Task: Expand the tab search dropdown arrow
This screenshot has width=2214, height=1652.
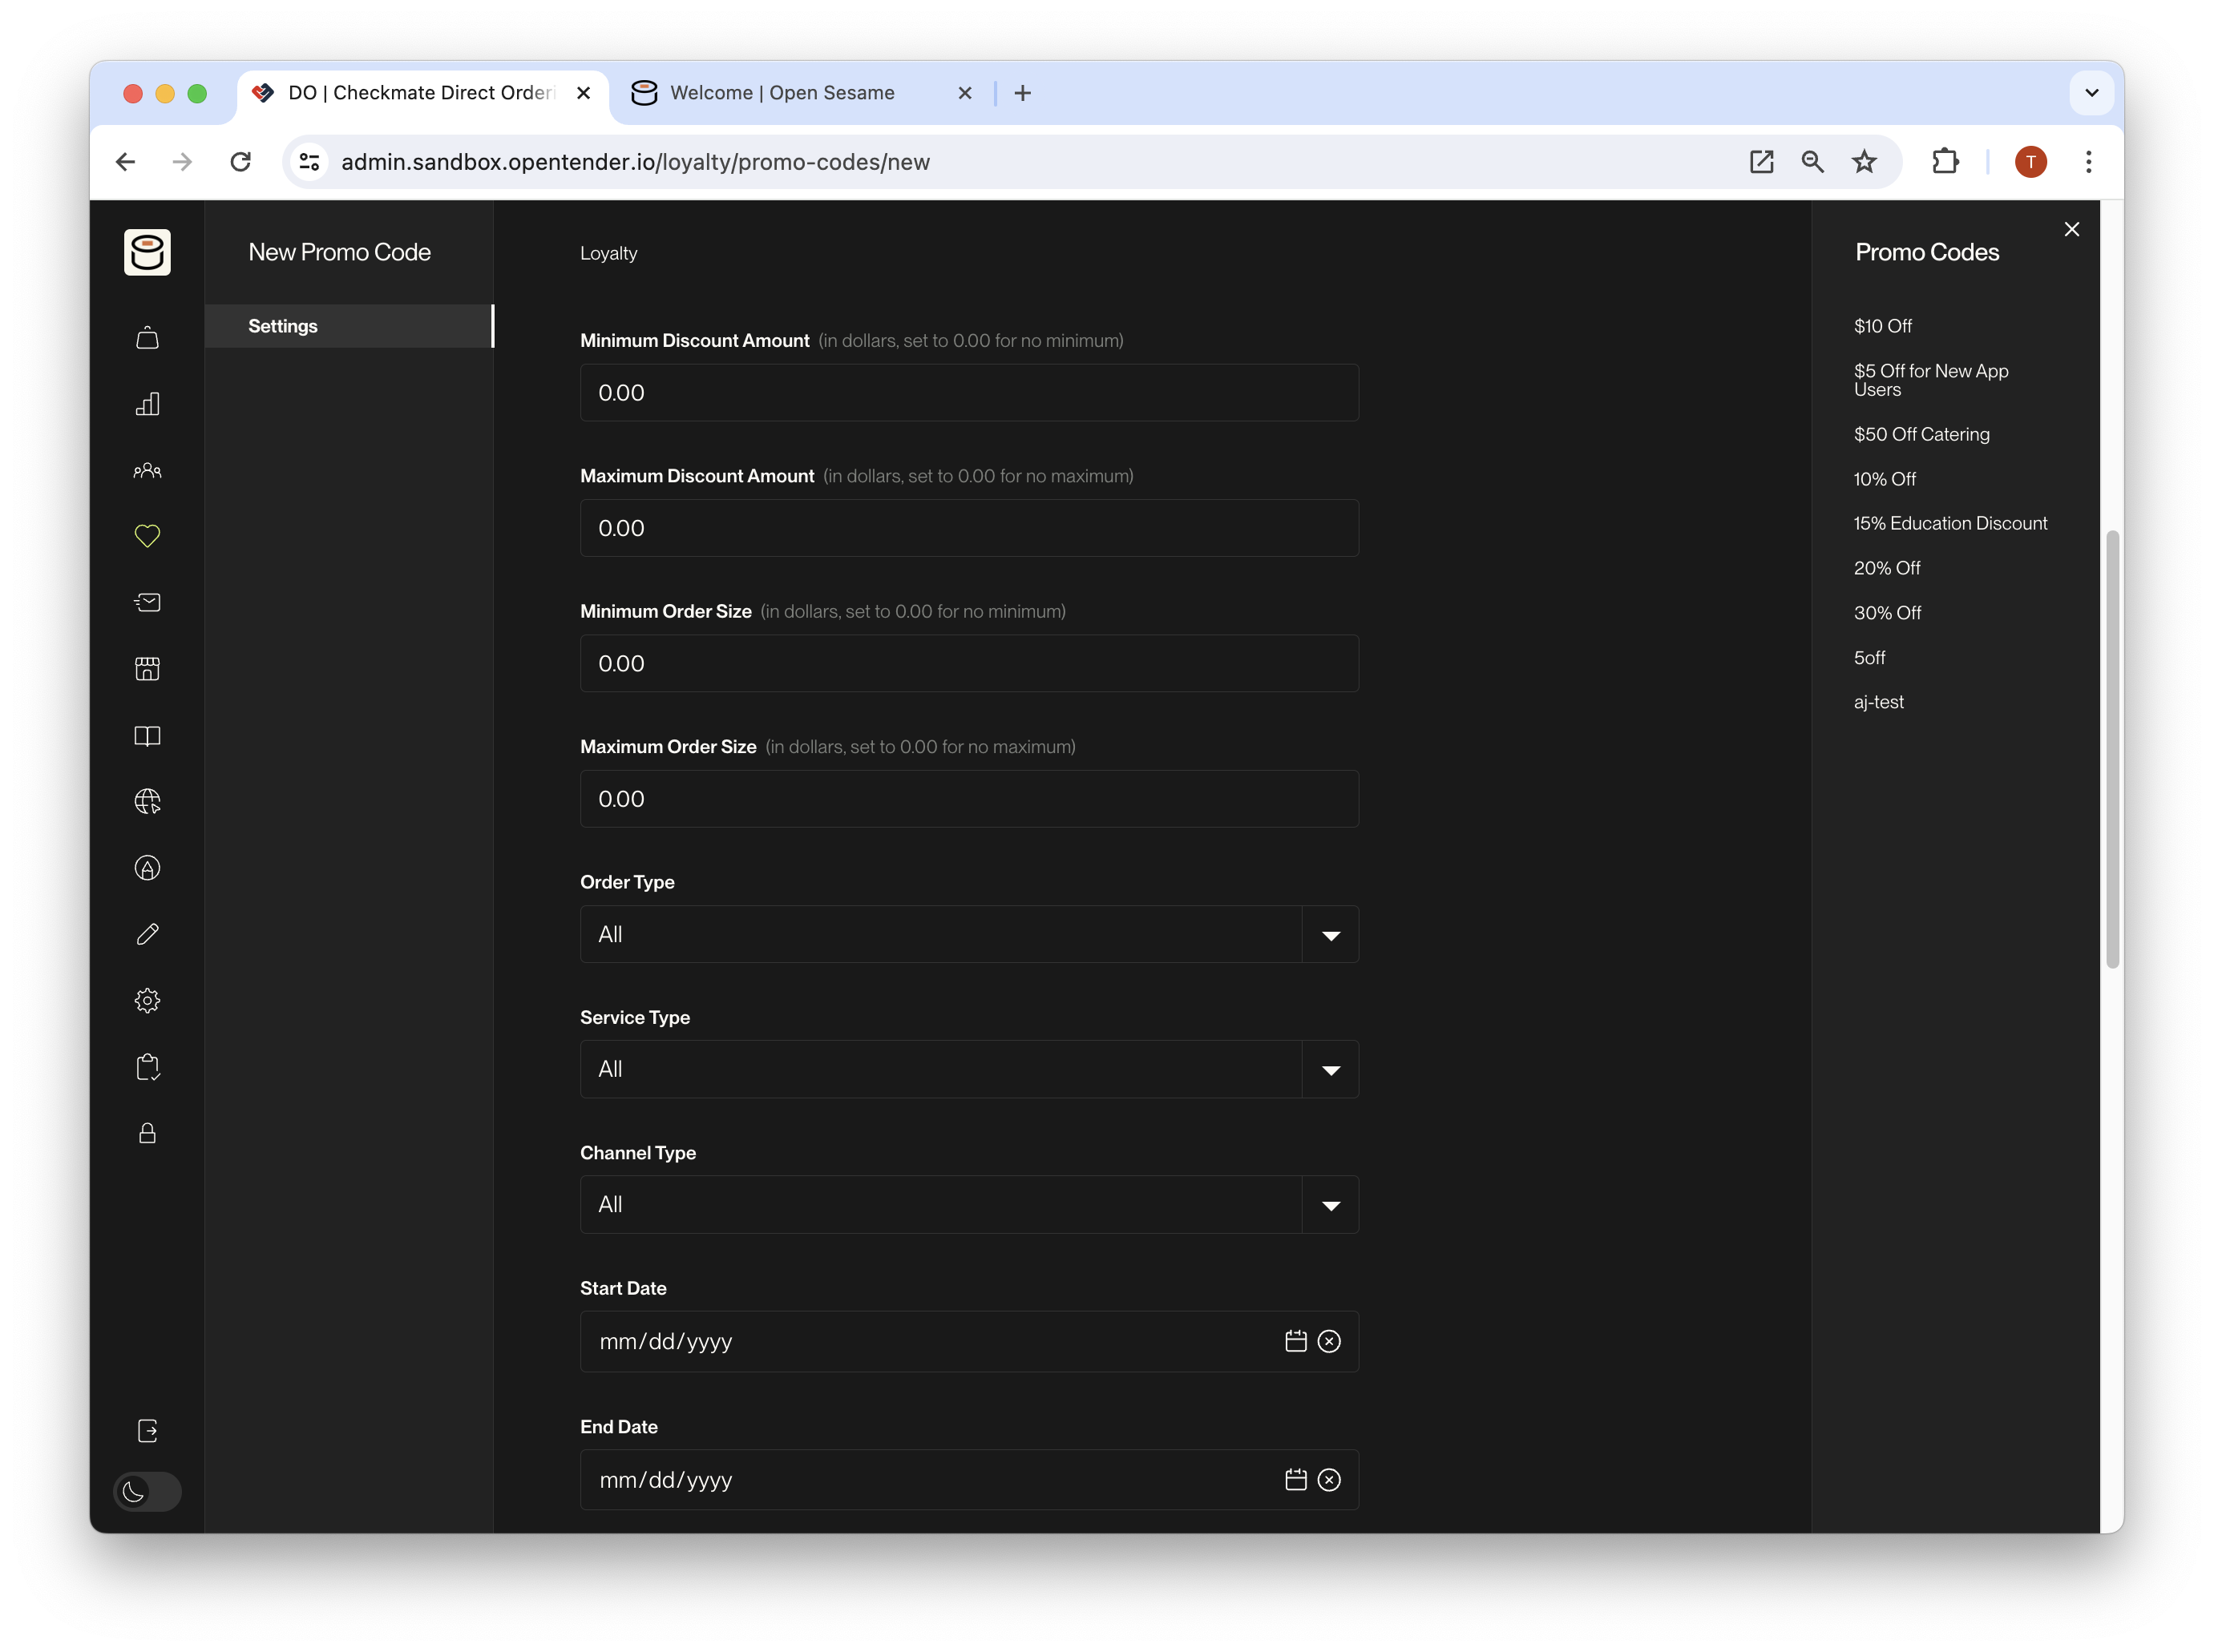Action: (2091, 93)
